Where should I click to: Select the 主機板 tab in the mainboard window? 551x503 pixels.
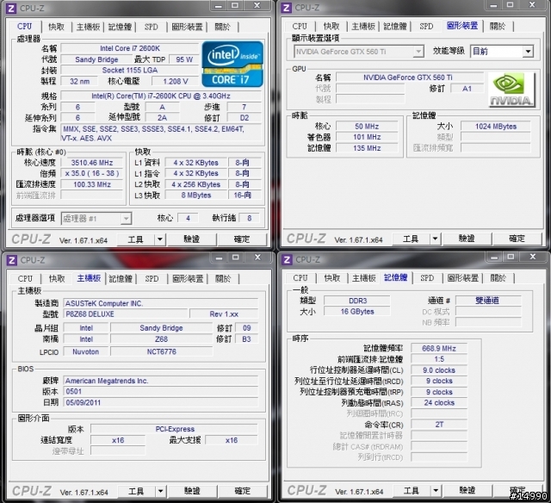tap(89, 278)
